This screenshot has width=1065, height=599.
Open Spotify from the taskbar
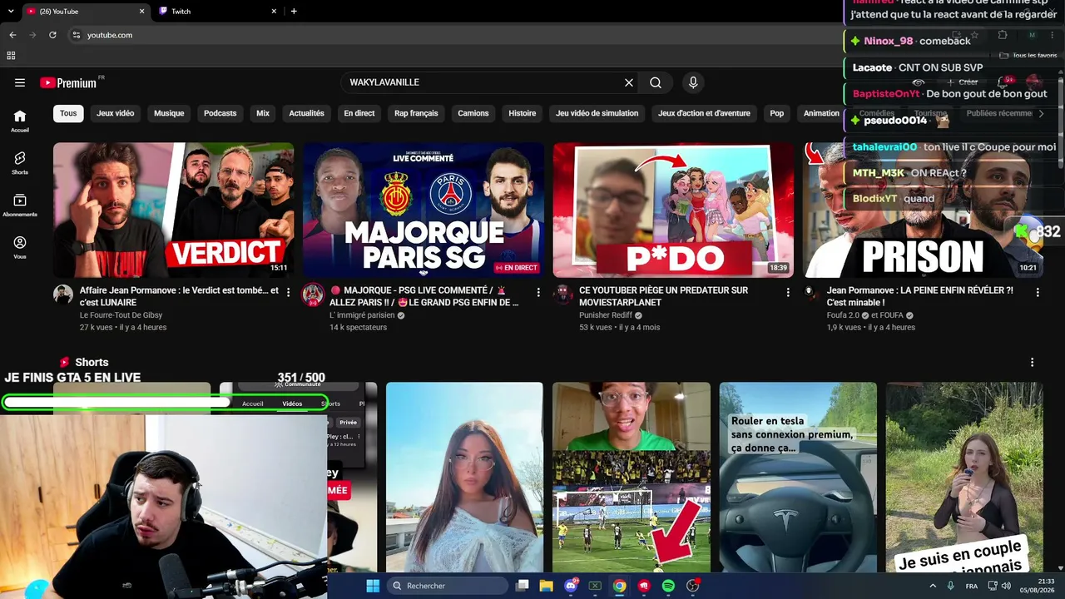(x=668, y=586)
